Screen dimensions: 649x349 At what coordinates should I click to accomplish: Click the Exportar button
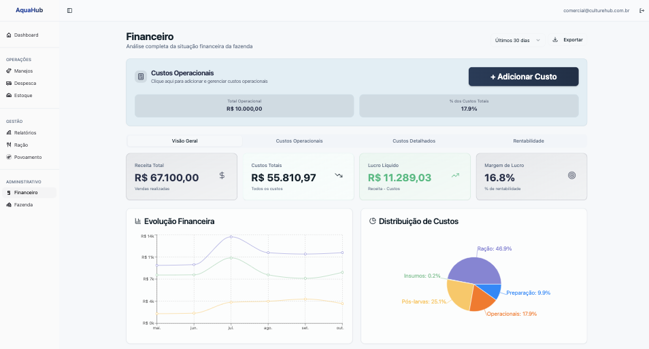(567, 40)
